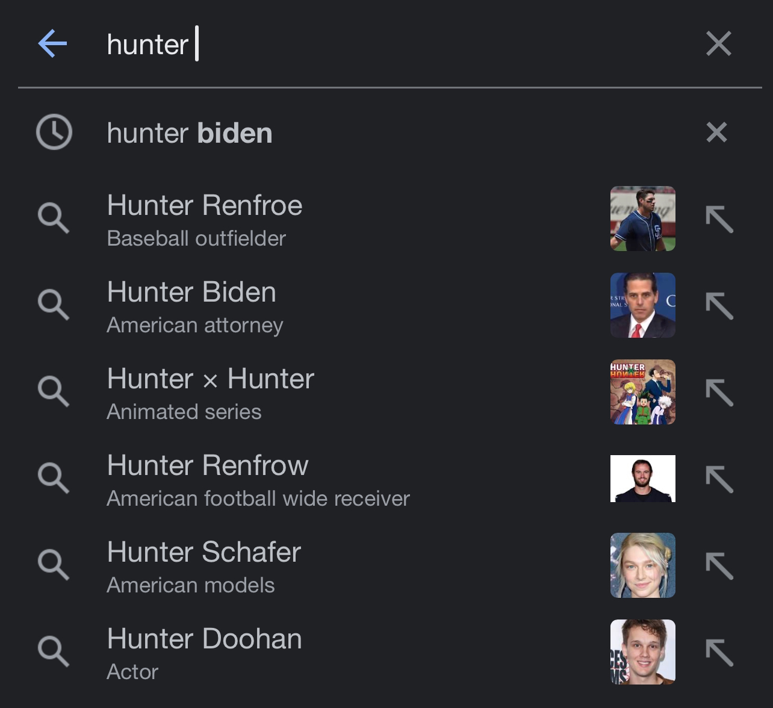Clear the search field with the X
Image resolution: width=773 pixels, height=708 pixels.
point(718,44)
